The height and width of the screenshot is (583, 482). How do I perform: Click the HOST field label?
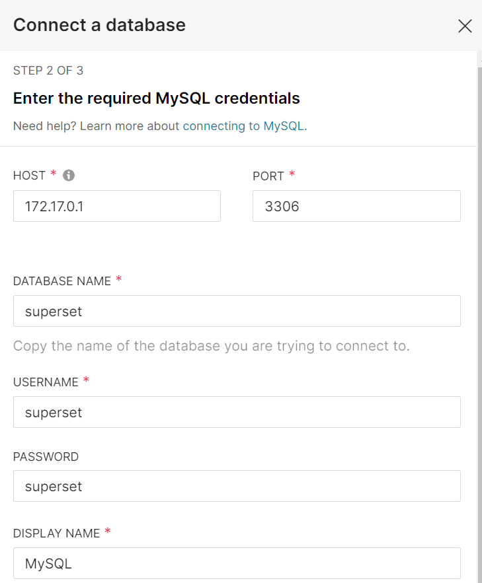29,176
